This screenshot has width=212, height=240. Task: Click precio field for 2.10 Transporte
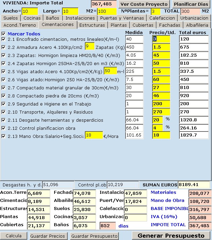coord(161,112)
